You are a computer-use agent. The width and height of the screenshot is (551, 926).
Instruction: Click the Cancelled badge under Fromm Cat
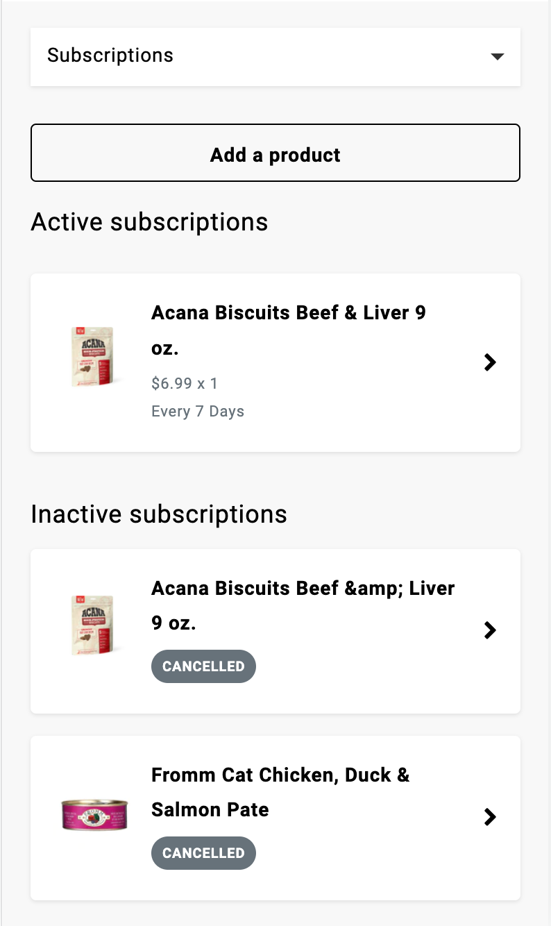(203, 853)
